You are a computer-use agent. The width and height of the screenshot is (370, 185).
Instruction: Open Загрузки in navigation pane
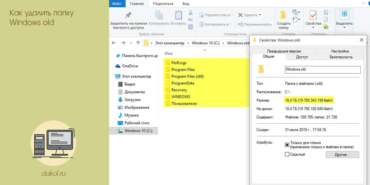(129, 100)
